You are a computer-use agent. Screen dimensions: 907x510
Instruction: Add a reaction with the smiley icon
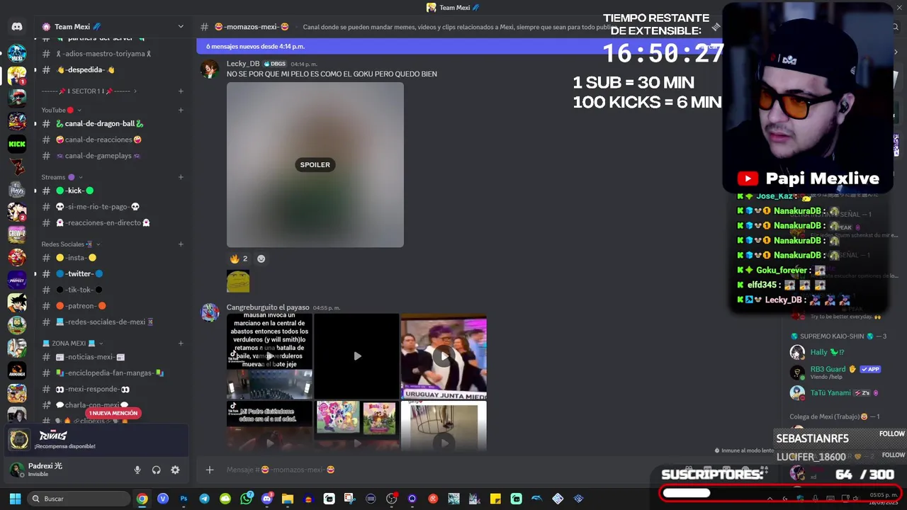pyautogui.click(x=261, y=259)
